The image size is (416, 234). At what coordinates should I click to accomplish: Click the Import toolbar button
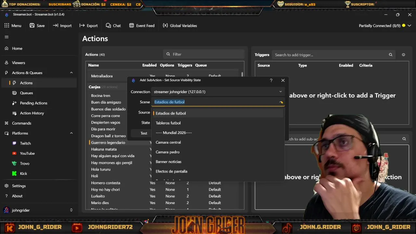[x=62, y=26]
